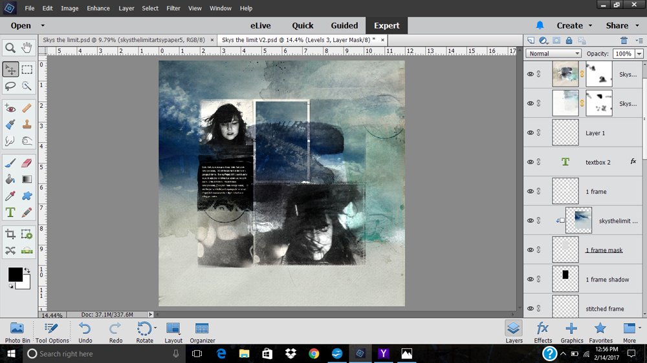647x363 pixels.
Task: Hide the 1 frame shadow layer
Action: pos(531,279)
